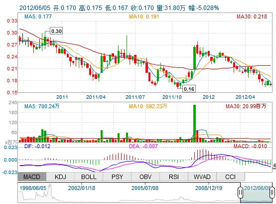Click the 0.16 low price label

(189, 89)
